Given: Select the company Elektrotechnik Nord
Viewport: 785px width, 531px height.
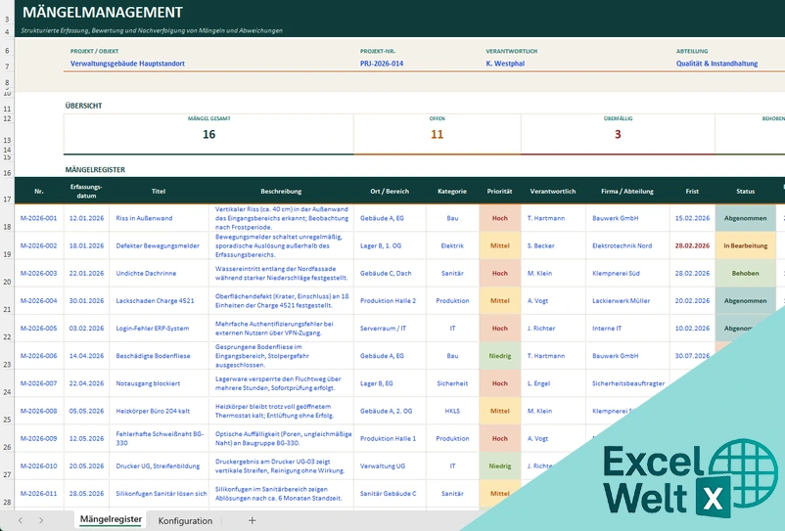Looking at the screenshot, I should point(622,245).
